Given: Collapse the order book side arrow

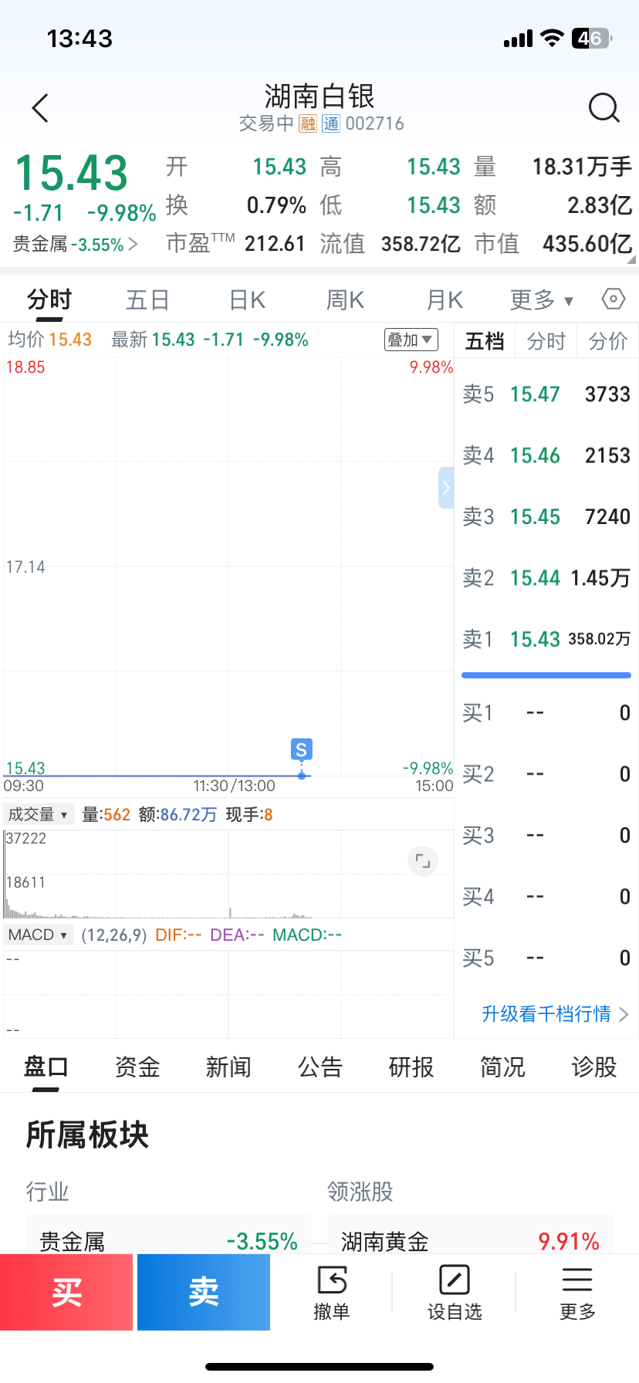Looking at the screenshot, I should pos(446,488).
